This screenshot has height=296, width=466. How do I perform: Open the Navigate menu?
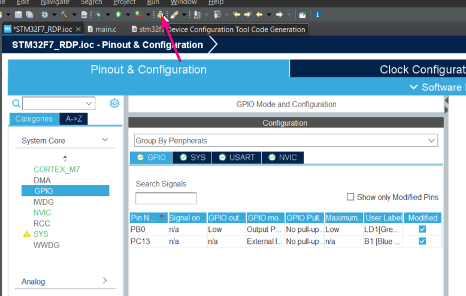point(55,2)
